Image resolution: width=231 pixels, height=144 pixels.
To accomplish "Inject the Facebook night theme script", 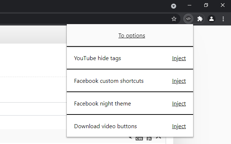I will pyautogui.click(x=179, y=104).
